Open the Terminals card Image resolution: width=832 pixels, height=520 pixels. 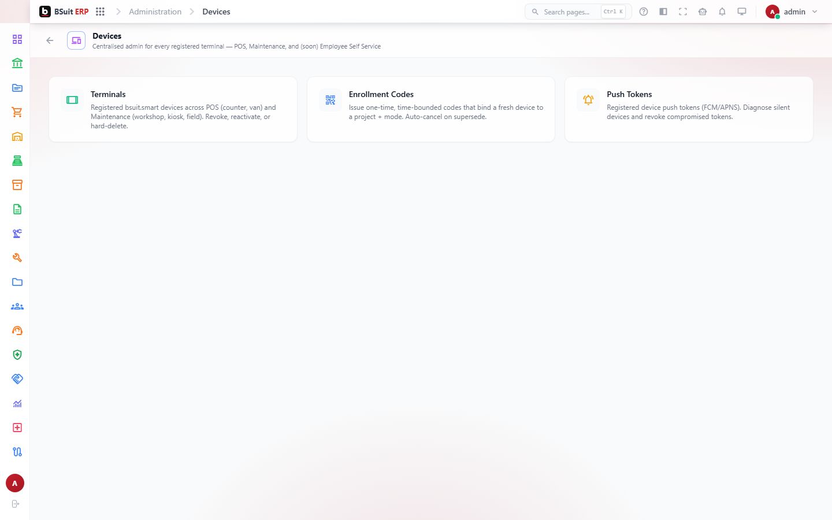[x=173, y=109]
